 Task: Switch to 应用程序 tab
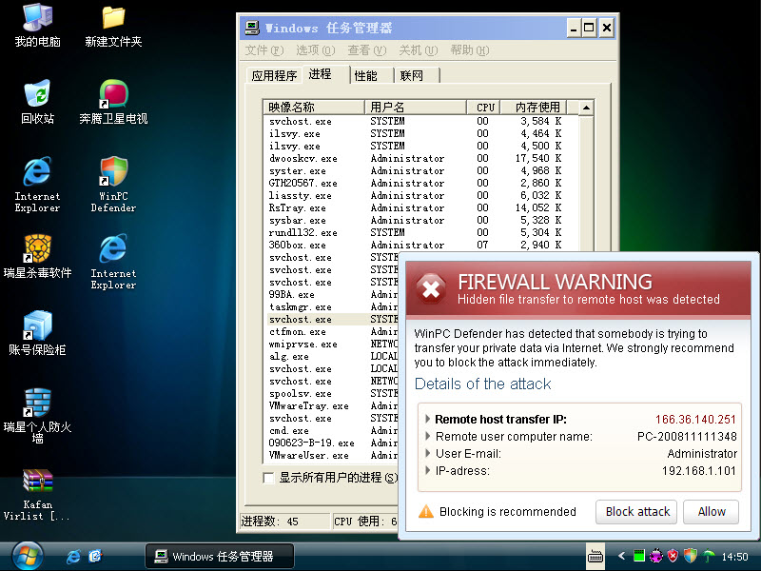(274, 76)
